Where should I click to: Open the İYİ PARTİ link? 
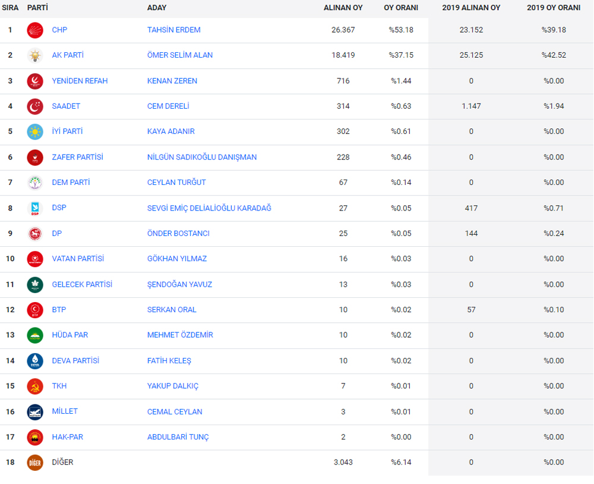pos(68,131)
